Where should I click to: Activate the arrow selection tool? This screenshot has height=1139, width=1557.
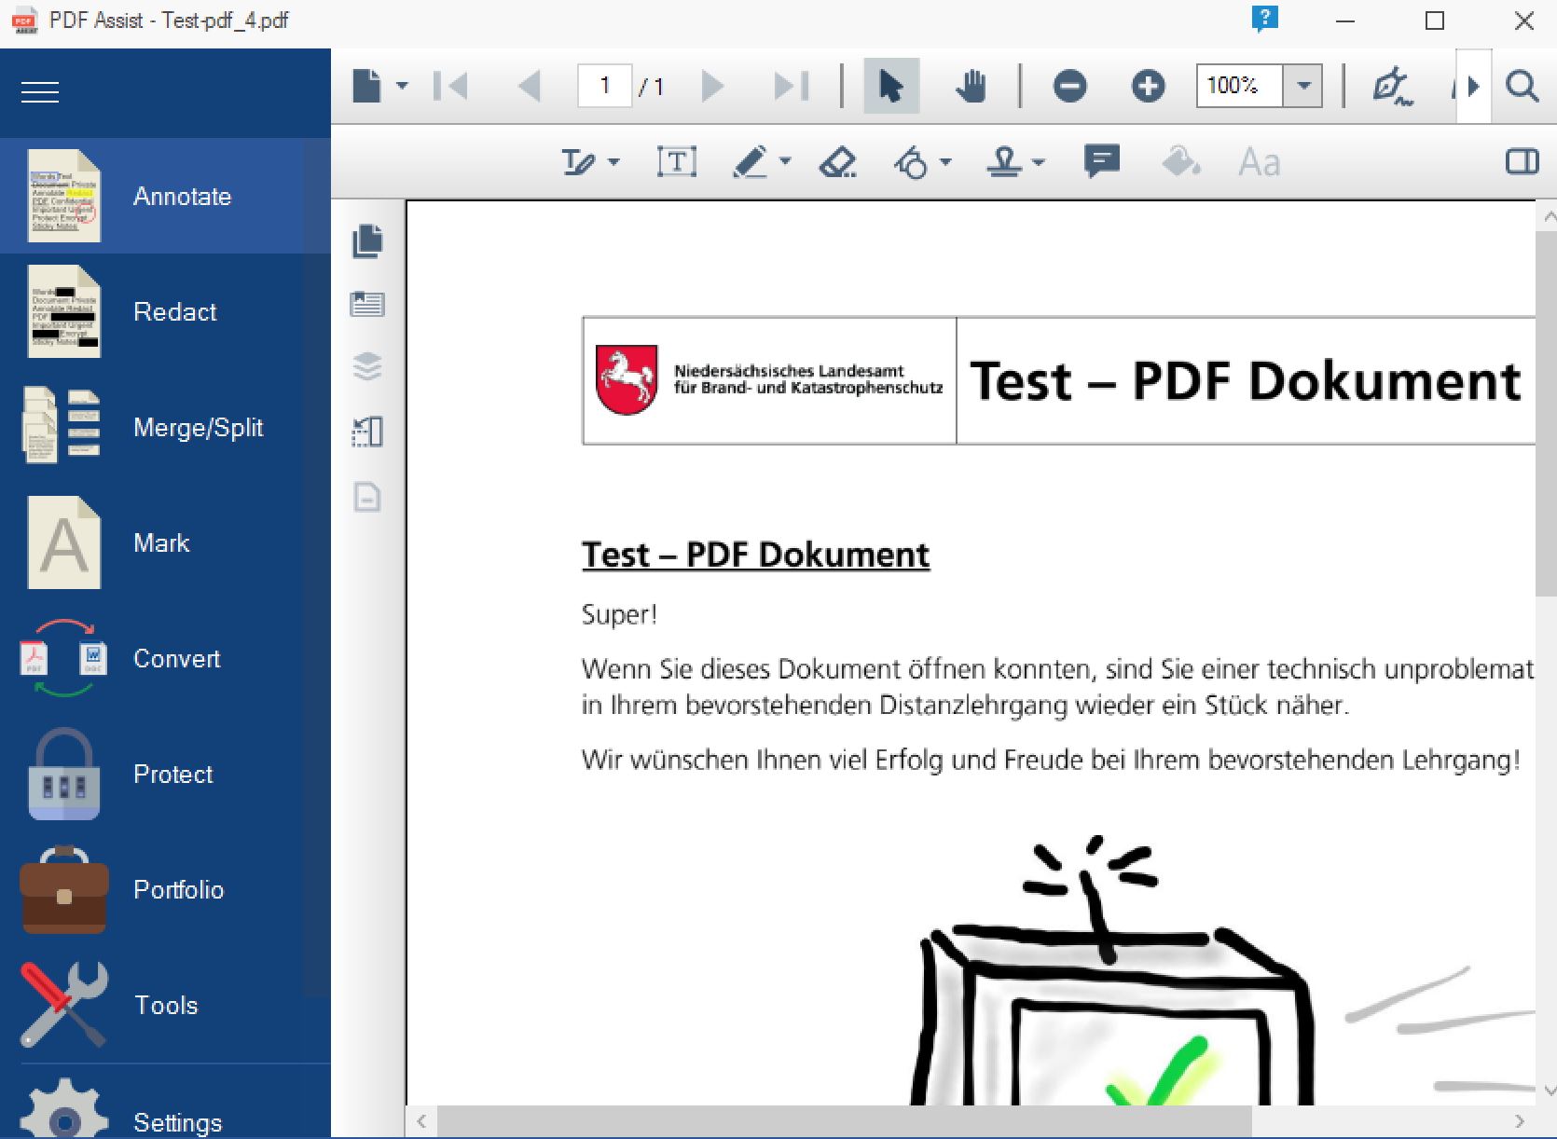coord(891,86)
